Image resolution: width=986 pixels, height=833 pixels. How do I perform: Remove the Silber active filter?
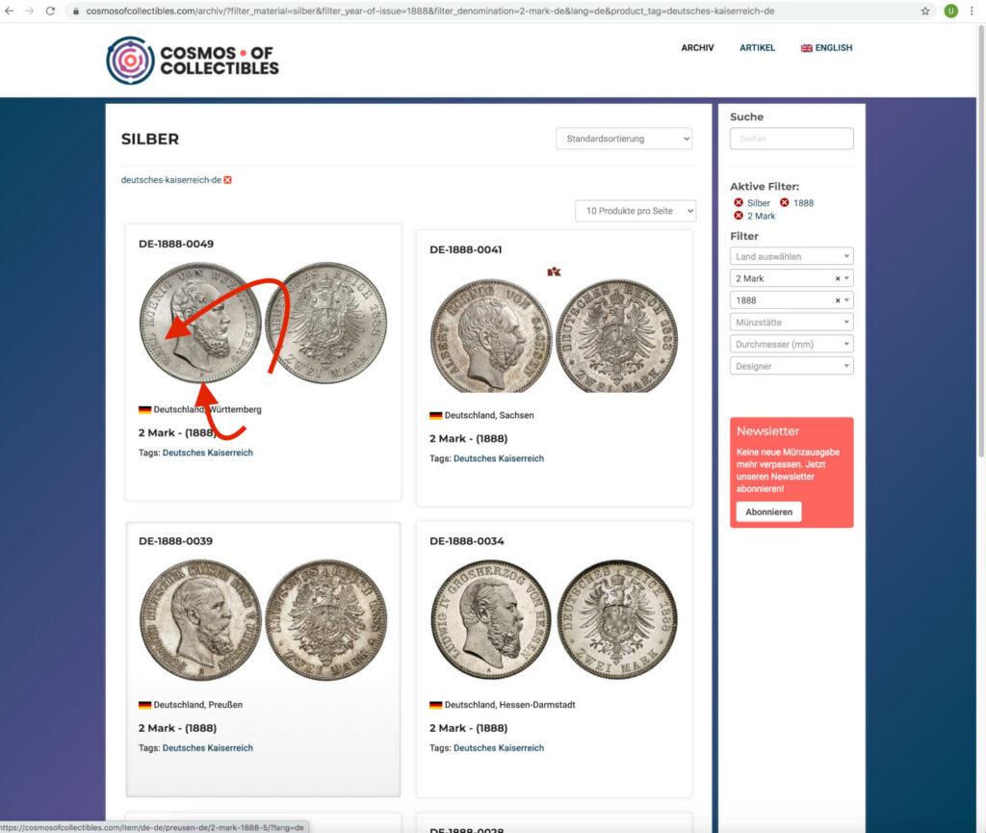pyautogui.click(x=738, y=202)
